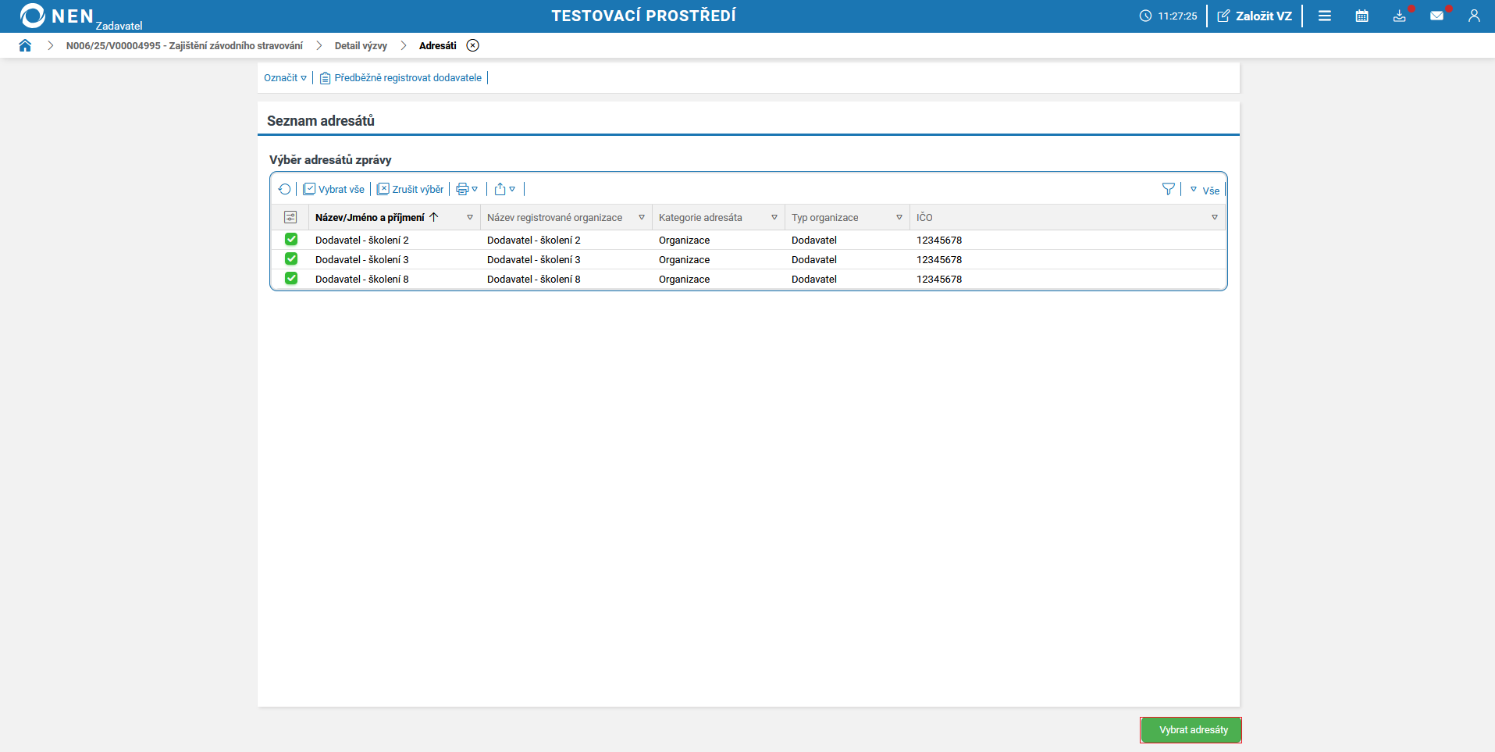The height and width of the screenshot is (752, 1495).
Task: Click the refresh icon in table toolbar
Action: point(284,189)
